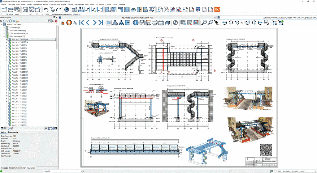The image size is (317, 173).
Task: Collapse the 200- Stahlbau[432] node
Action: click(4, 36)
